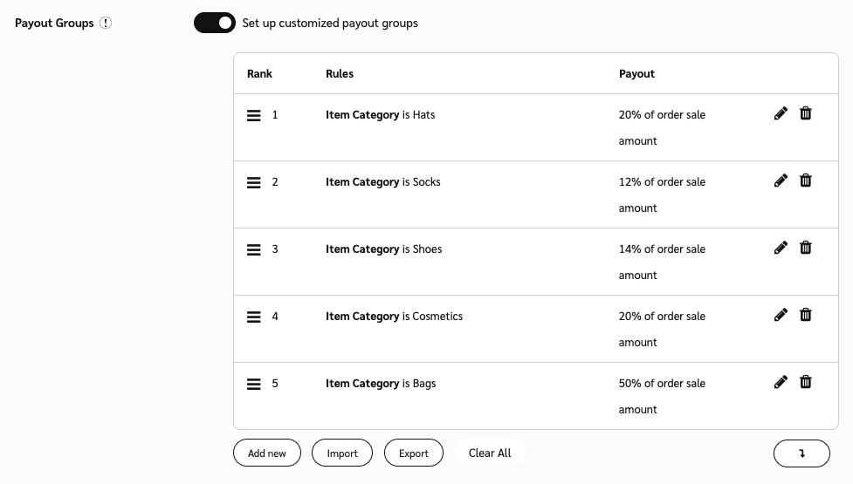Edit the Socks payout rule

[x=781, y=181]
